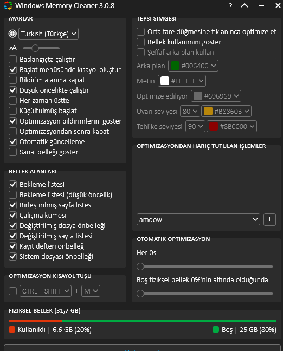
Task: Open the CTRL + SHIFT modifier dropdown
Action: 46,291
